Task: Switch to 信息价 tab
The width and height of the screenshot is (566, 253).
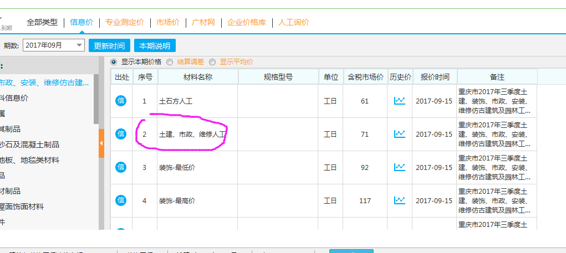Action: coord(81,22)
